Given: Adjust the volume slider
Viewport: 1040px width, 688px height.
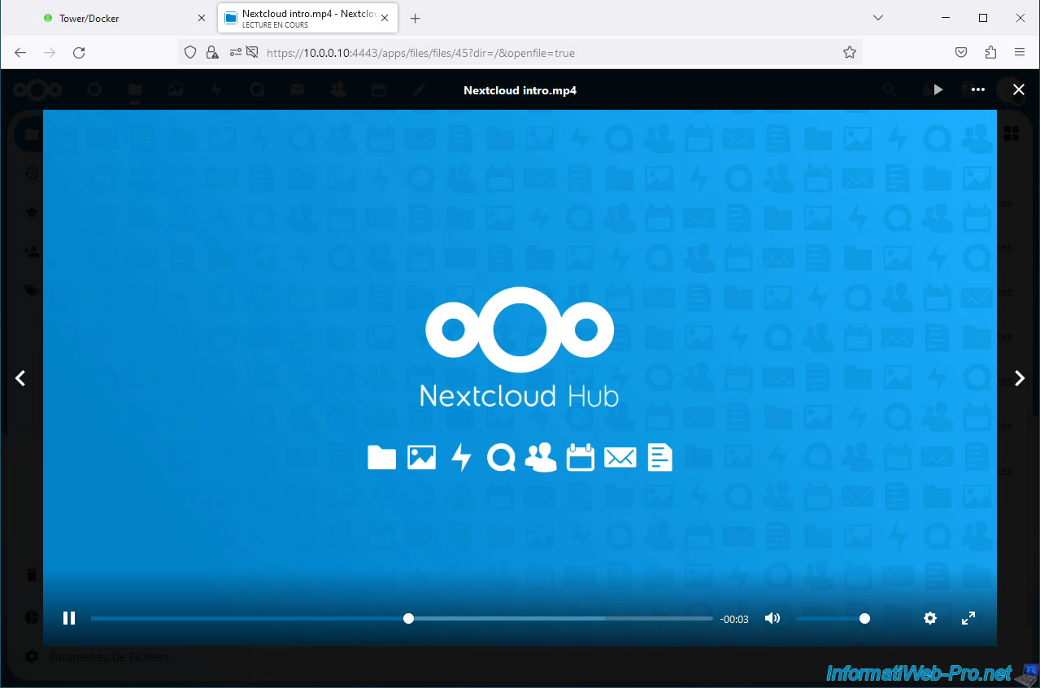Looking at the screenshot, I should pyautogui.click(x=831, y=619).
